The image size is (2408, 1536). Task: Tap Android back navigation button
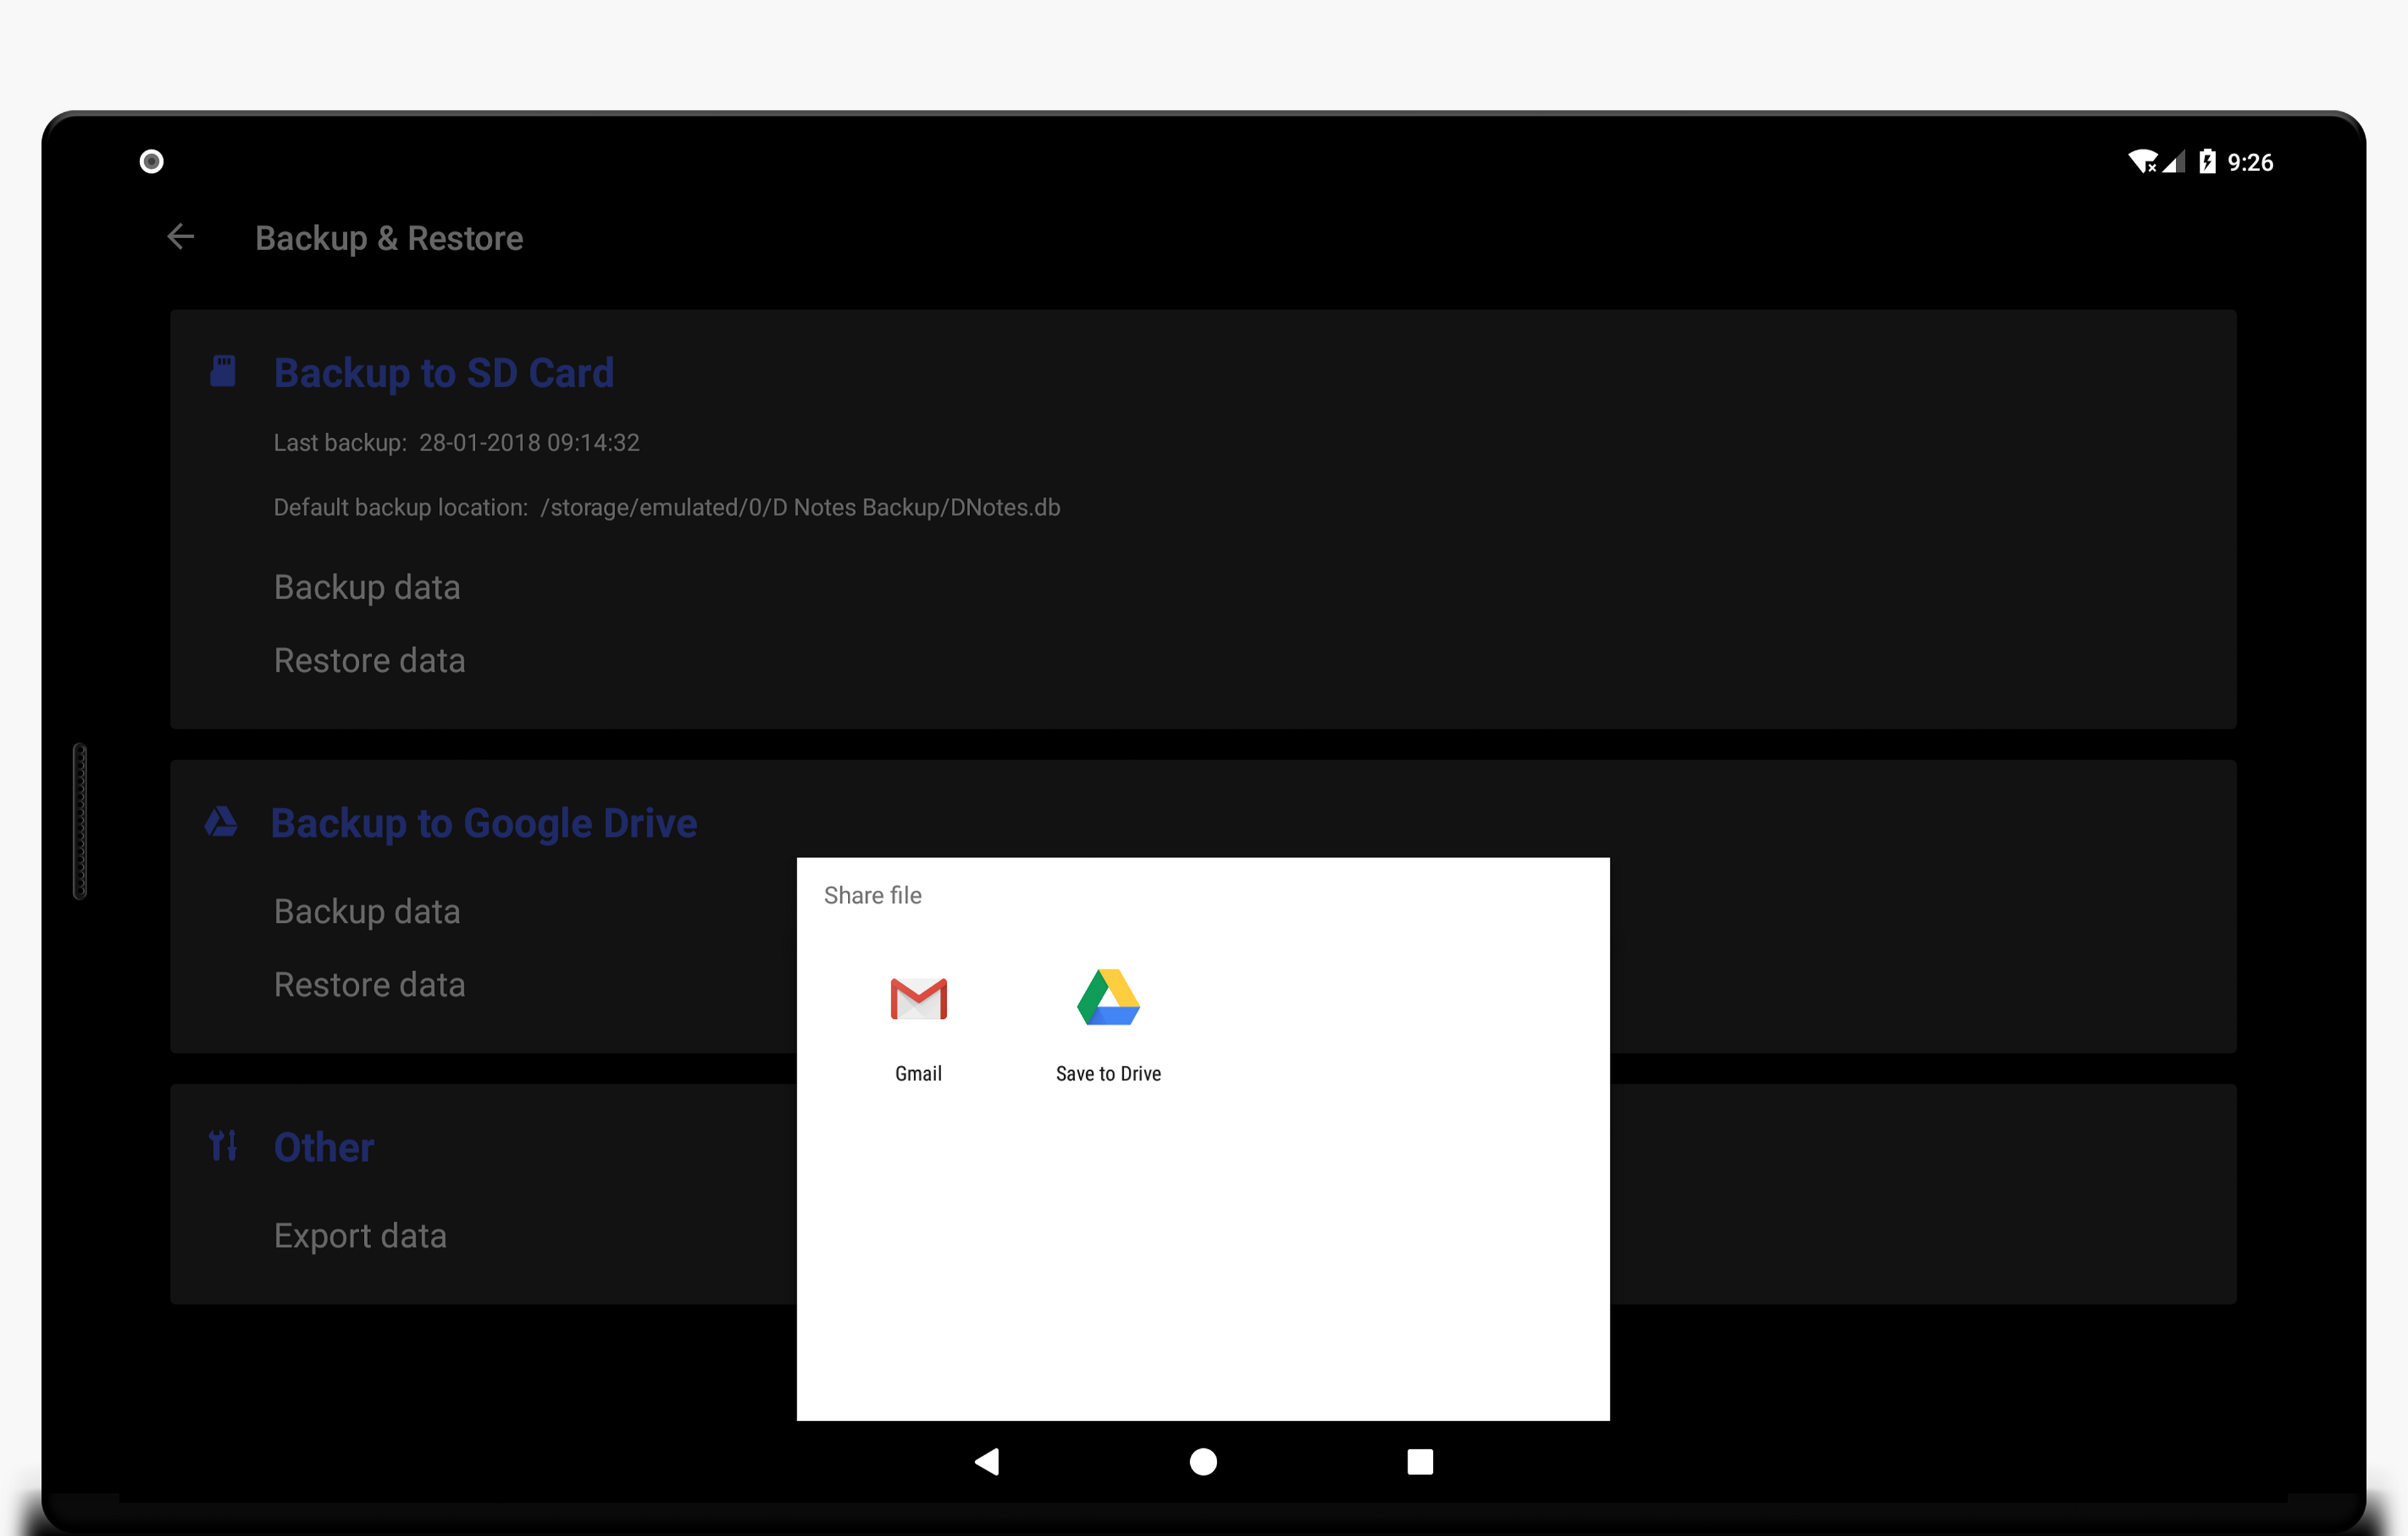click(x=987, y=1462)
